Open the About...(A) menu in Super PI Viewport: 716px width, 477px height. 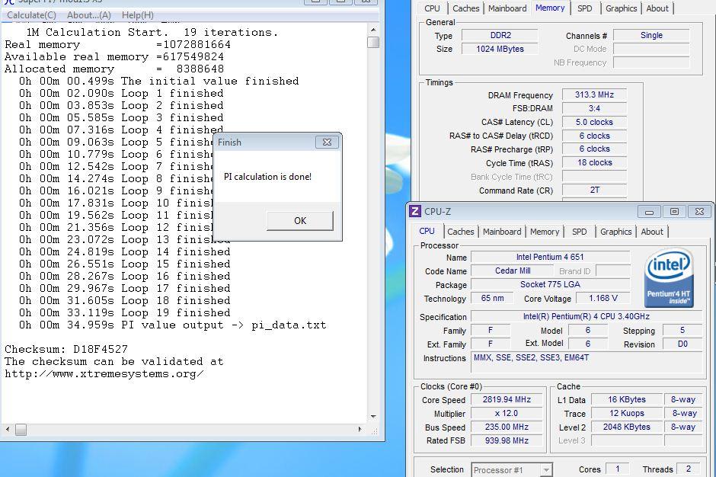click(x=89, y=15)
